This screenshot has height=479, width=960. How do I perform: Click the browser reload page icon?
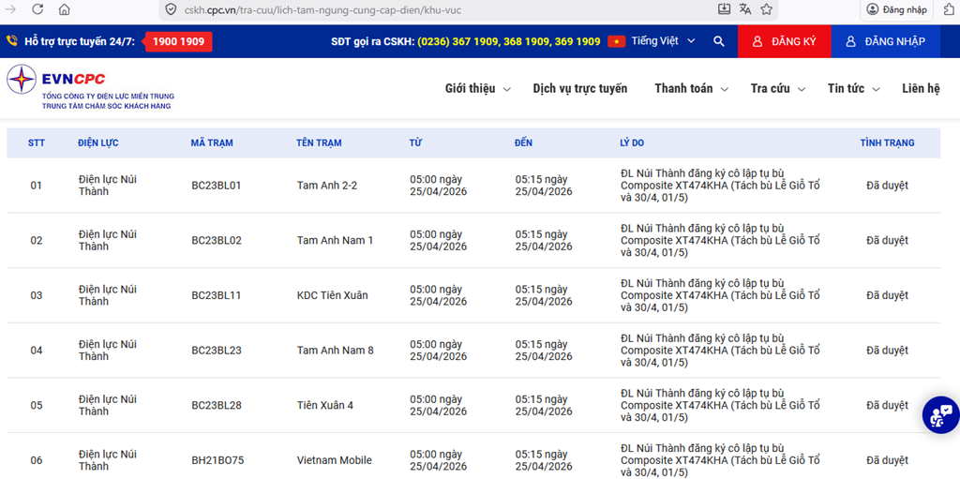(37, 9)
